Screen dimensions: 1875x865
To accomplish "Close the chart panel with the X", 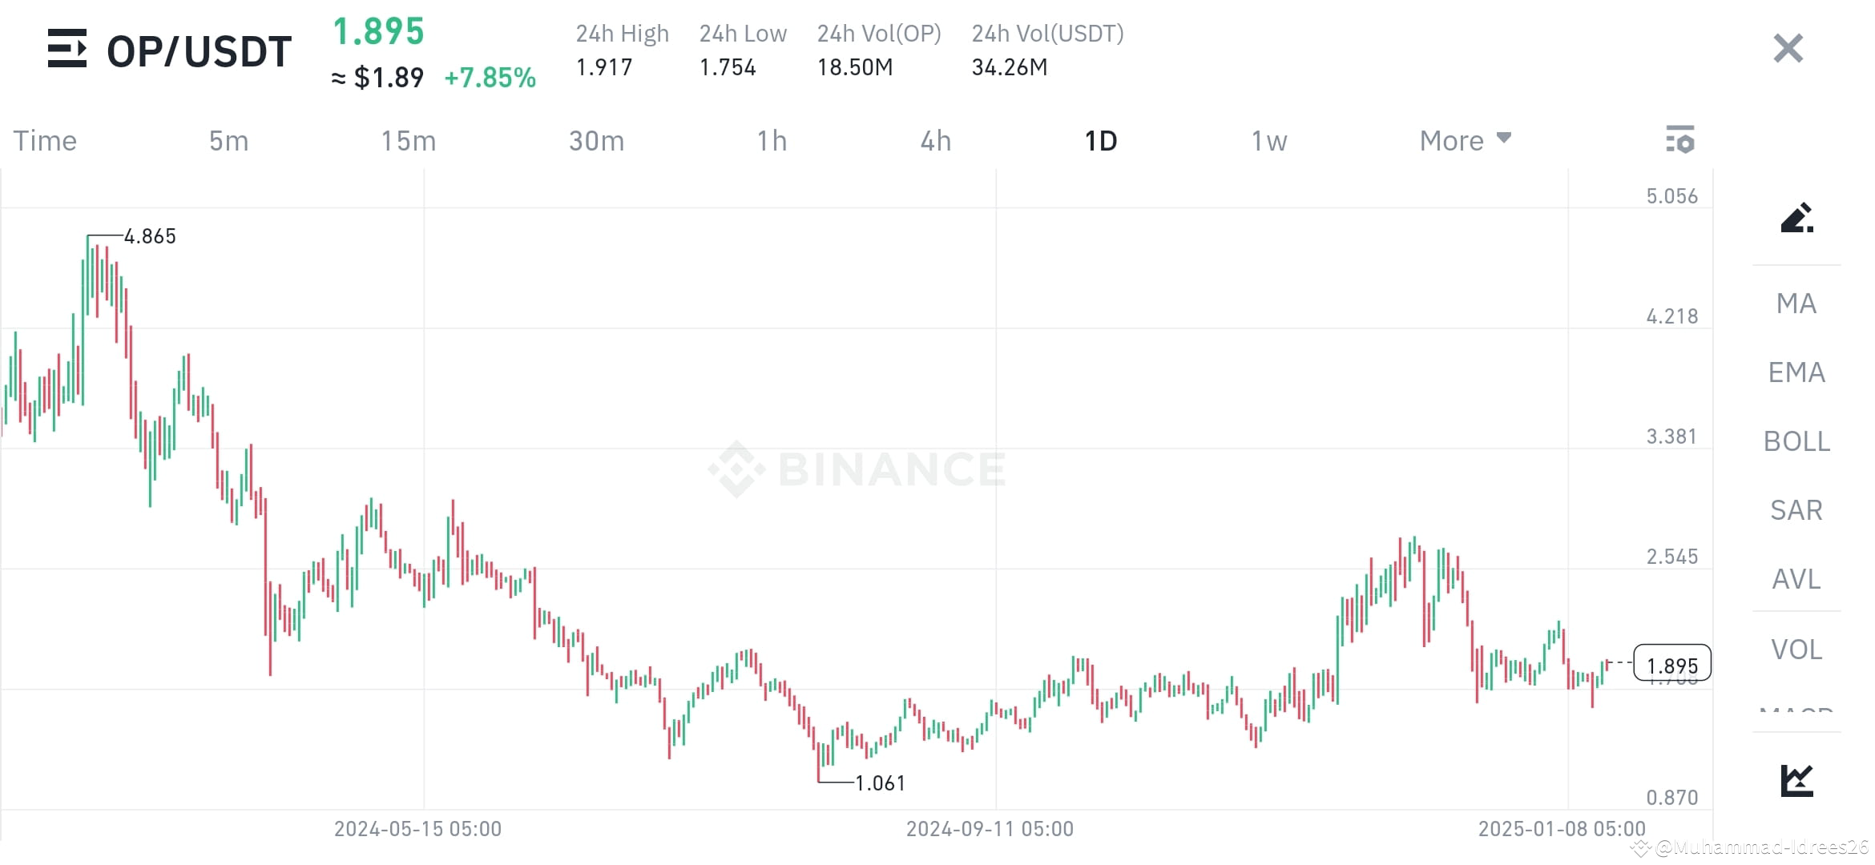I will click(1787, 48).
